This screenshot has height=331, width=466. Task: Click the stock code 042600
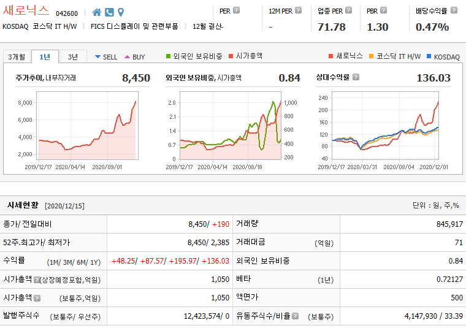coord(67,13)
